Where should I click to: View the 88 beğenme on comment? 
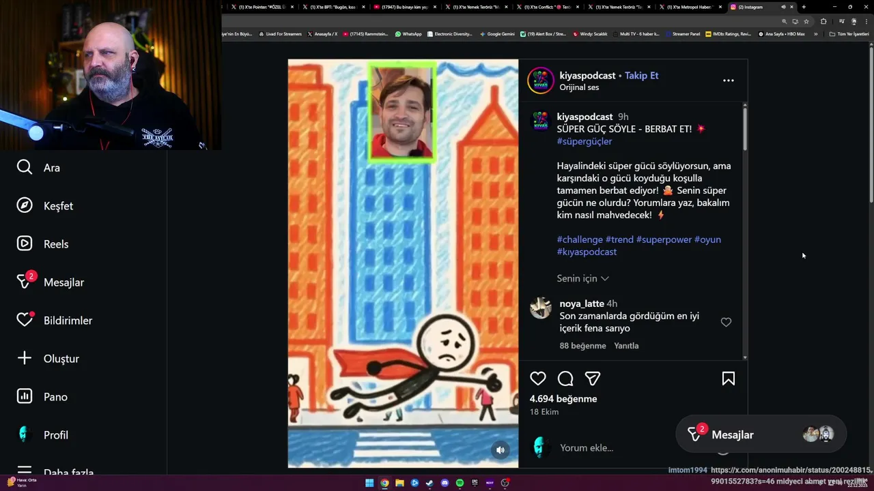(x=582, y=346)
